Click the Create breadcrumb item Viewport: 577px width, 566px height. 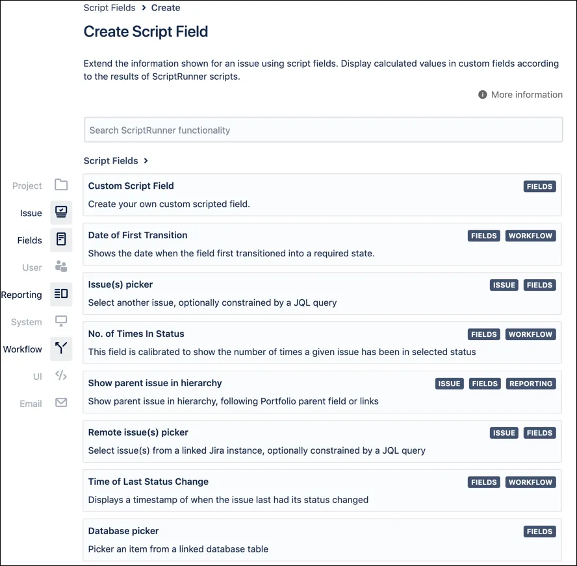click(166, 8)
